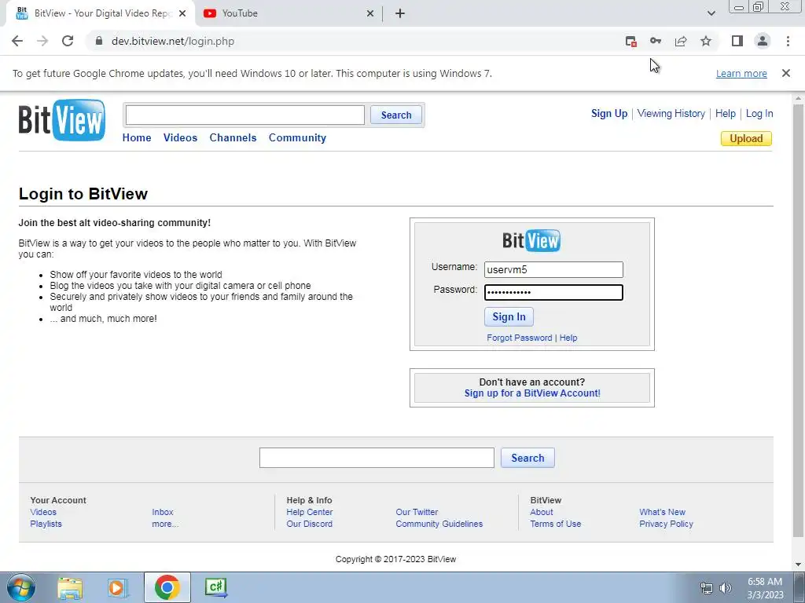The image size is (805, 603).
Task: Open the Sign Up link
Action: [x=609, y=113]
